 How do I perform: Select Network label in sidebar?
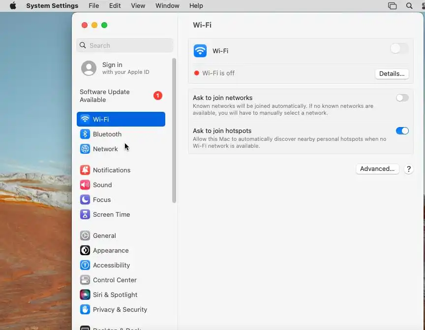click(x=105, y=149)
